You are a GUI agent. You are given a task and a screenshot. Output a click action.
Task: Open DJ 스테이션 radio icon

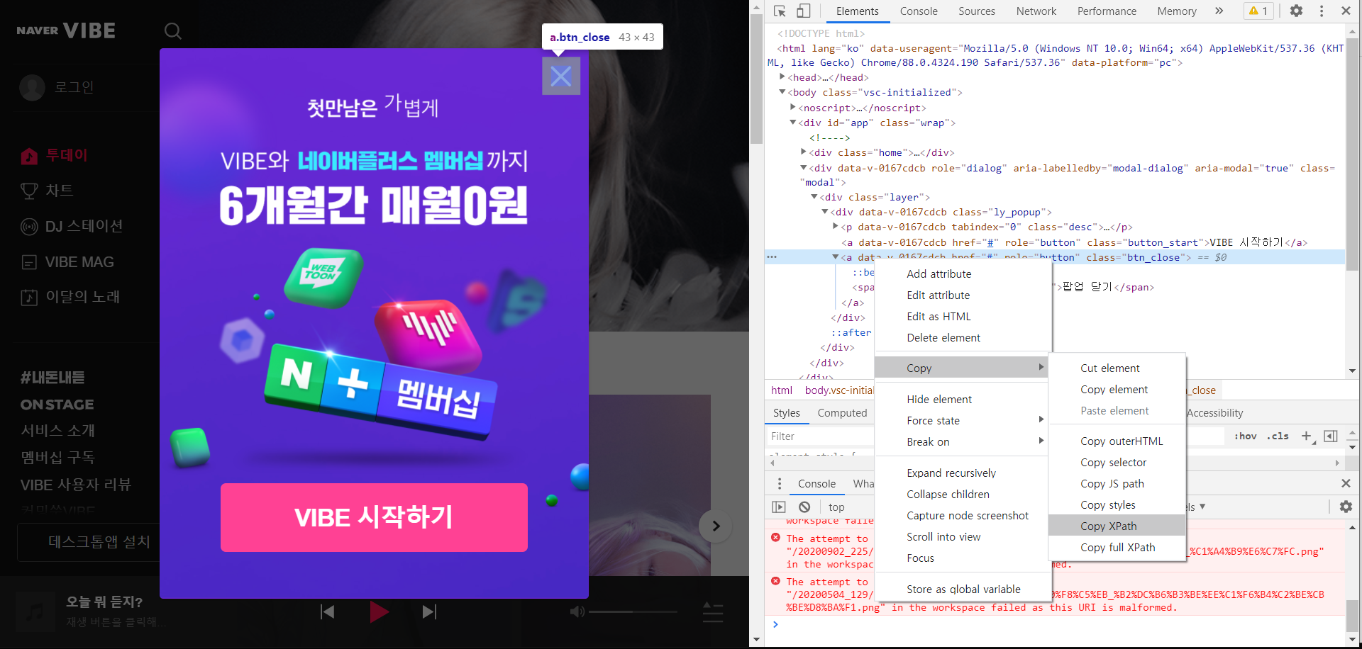[29, 227]
